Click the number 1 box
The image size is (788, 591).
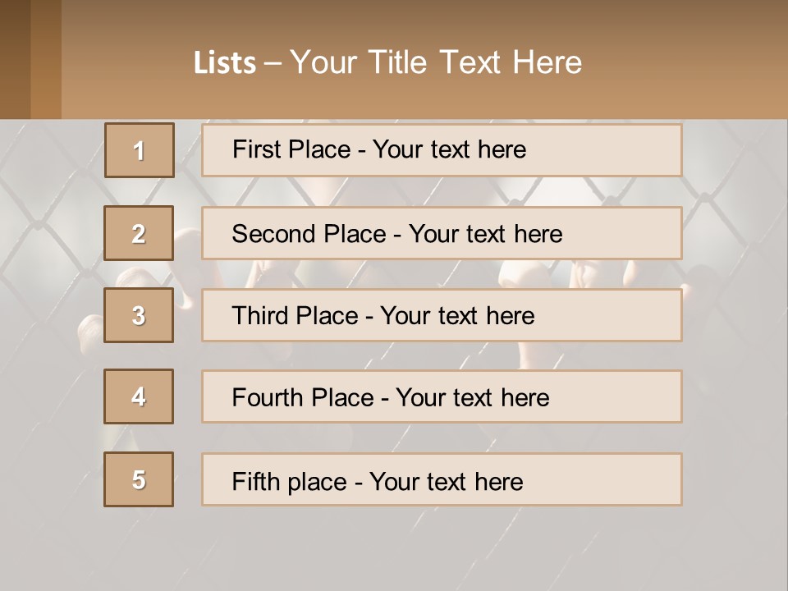tap(139, 150)
